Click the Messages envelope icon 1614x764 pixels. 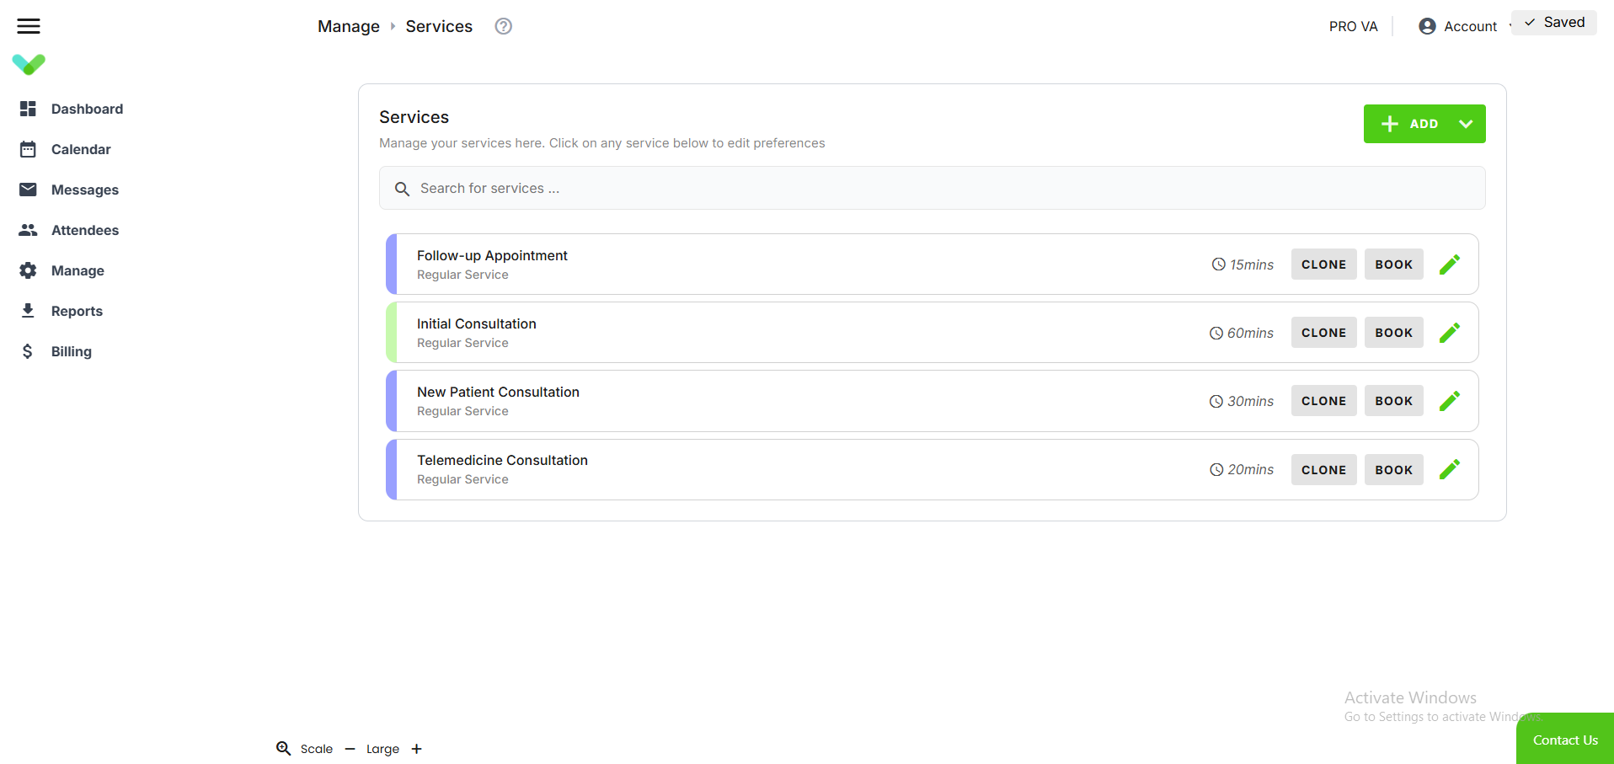(x=28, y=190)
